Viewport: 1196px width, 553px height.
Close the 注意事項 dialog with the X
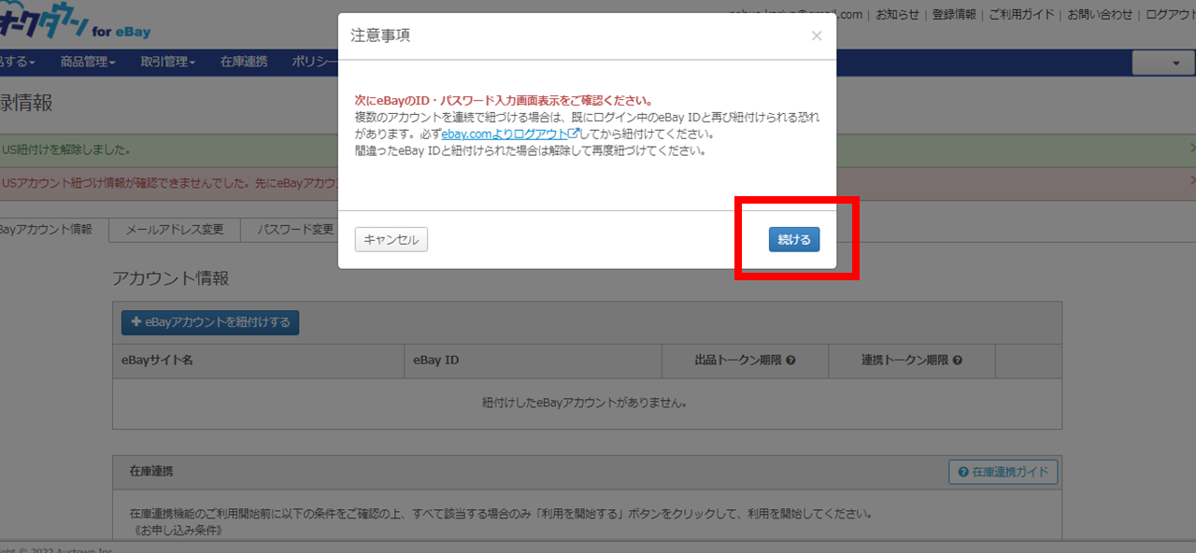817,35
